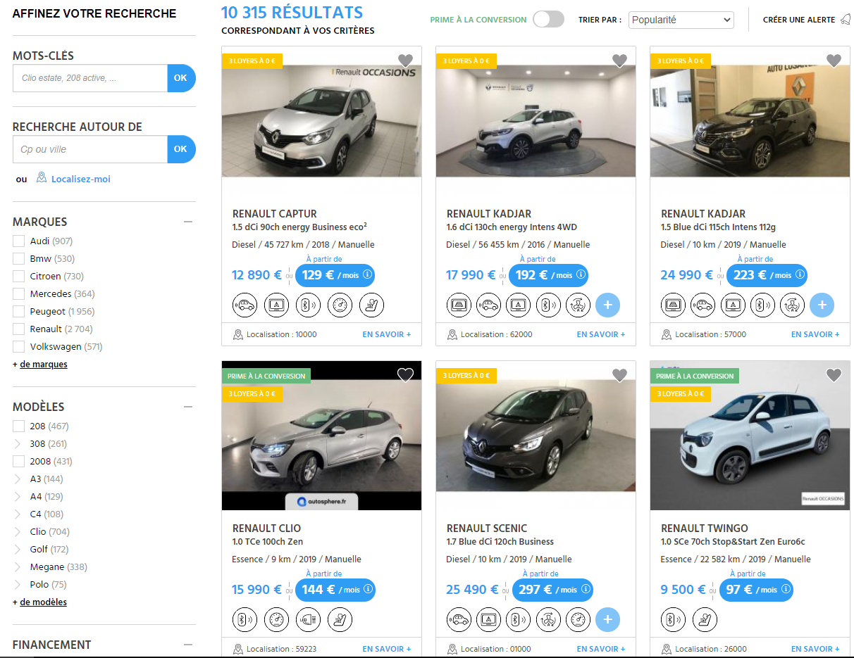
Task: Open the info icon next to 97 € / mois
Action: (786, 590)
